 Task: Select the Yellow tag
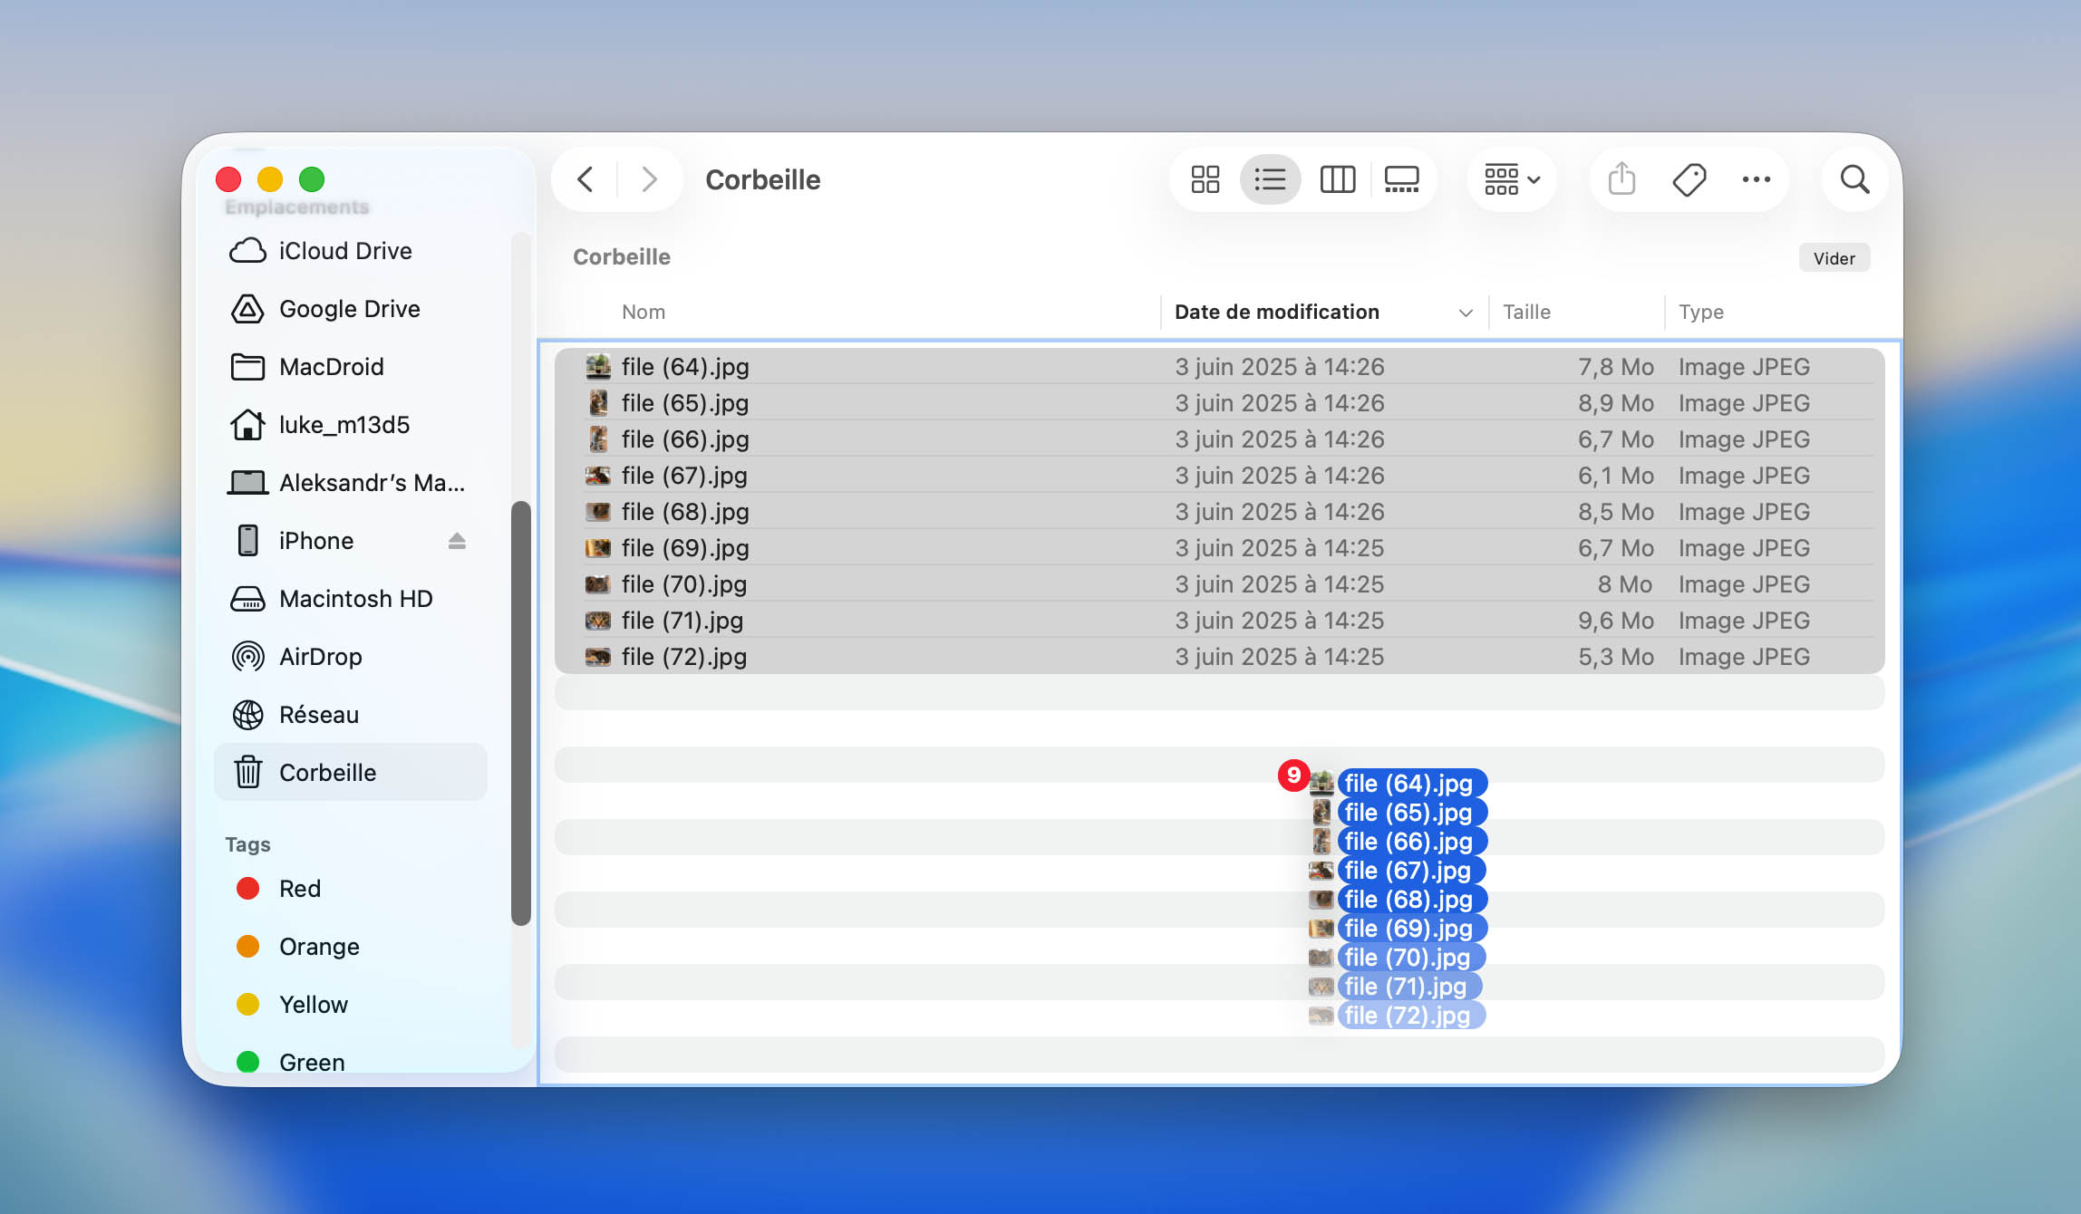pyautogui.click(x=350, y=1005)
